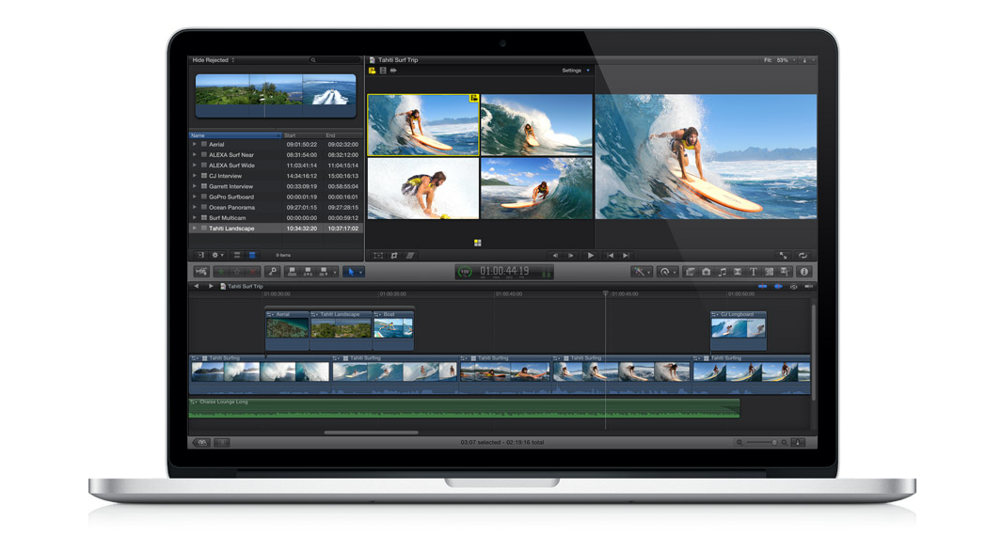The width and height of the screenshot is (1002, 552).
Task: Toggle skimming in the timeline
Action: pyautogui.click(x=762, y=286)
